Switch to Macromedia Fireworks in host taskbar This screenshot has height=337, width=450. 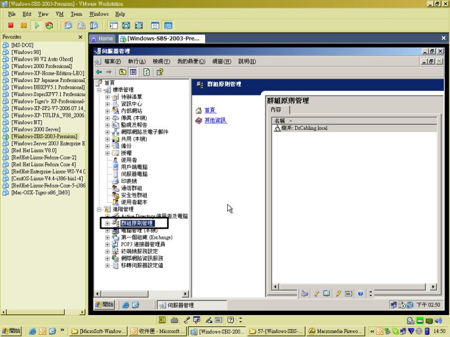point(336,331)
